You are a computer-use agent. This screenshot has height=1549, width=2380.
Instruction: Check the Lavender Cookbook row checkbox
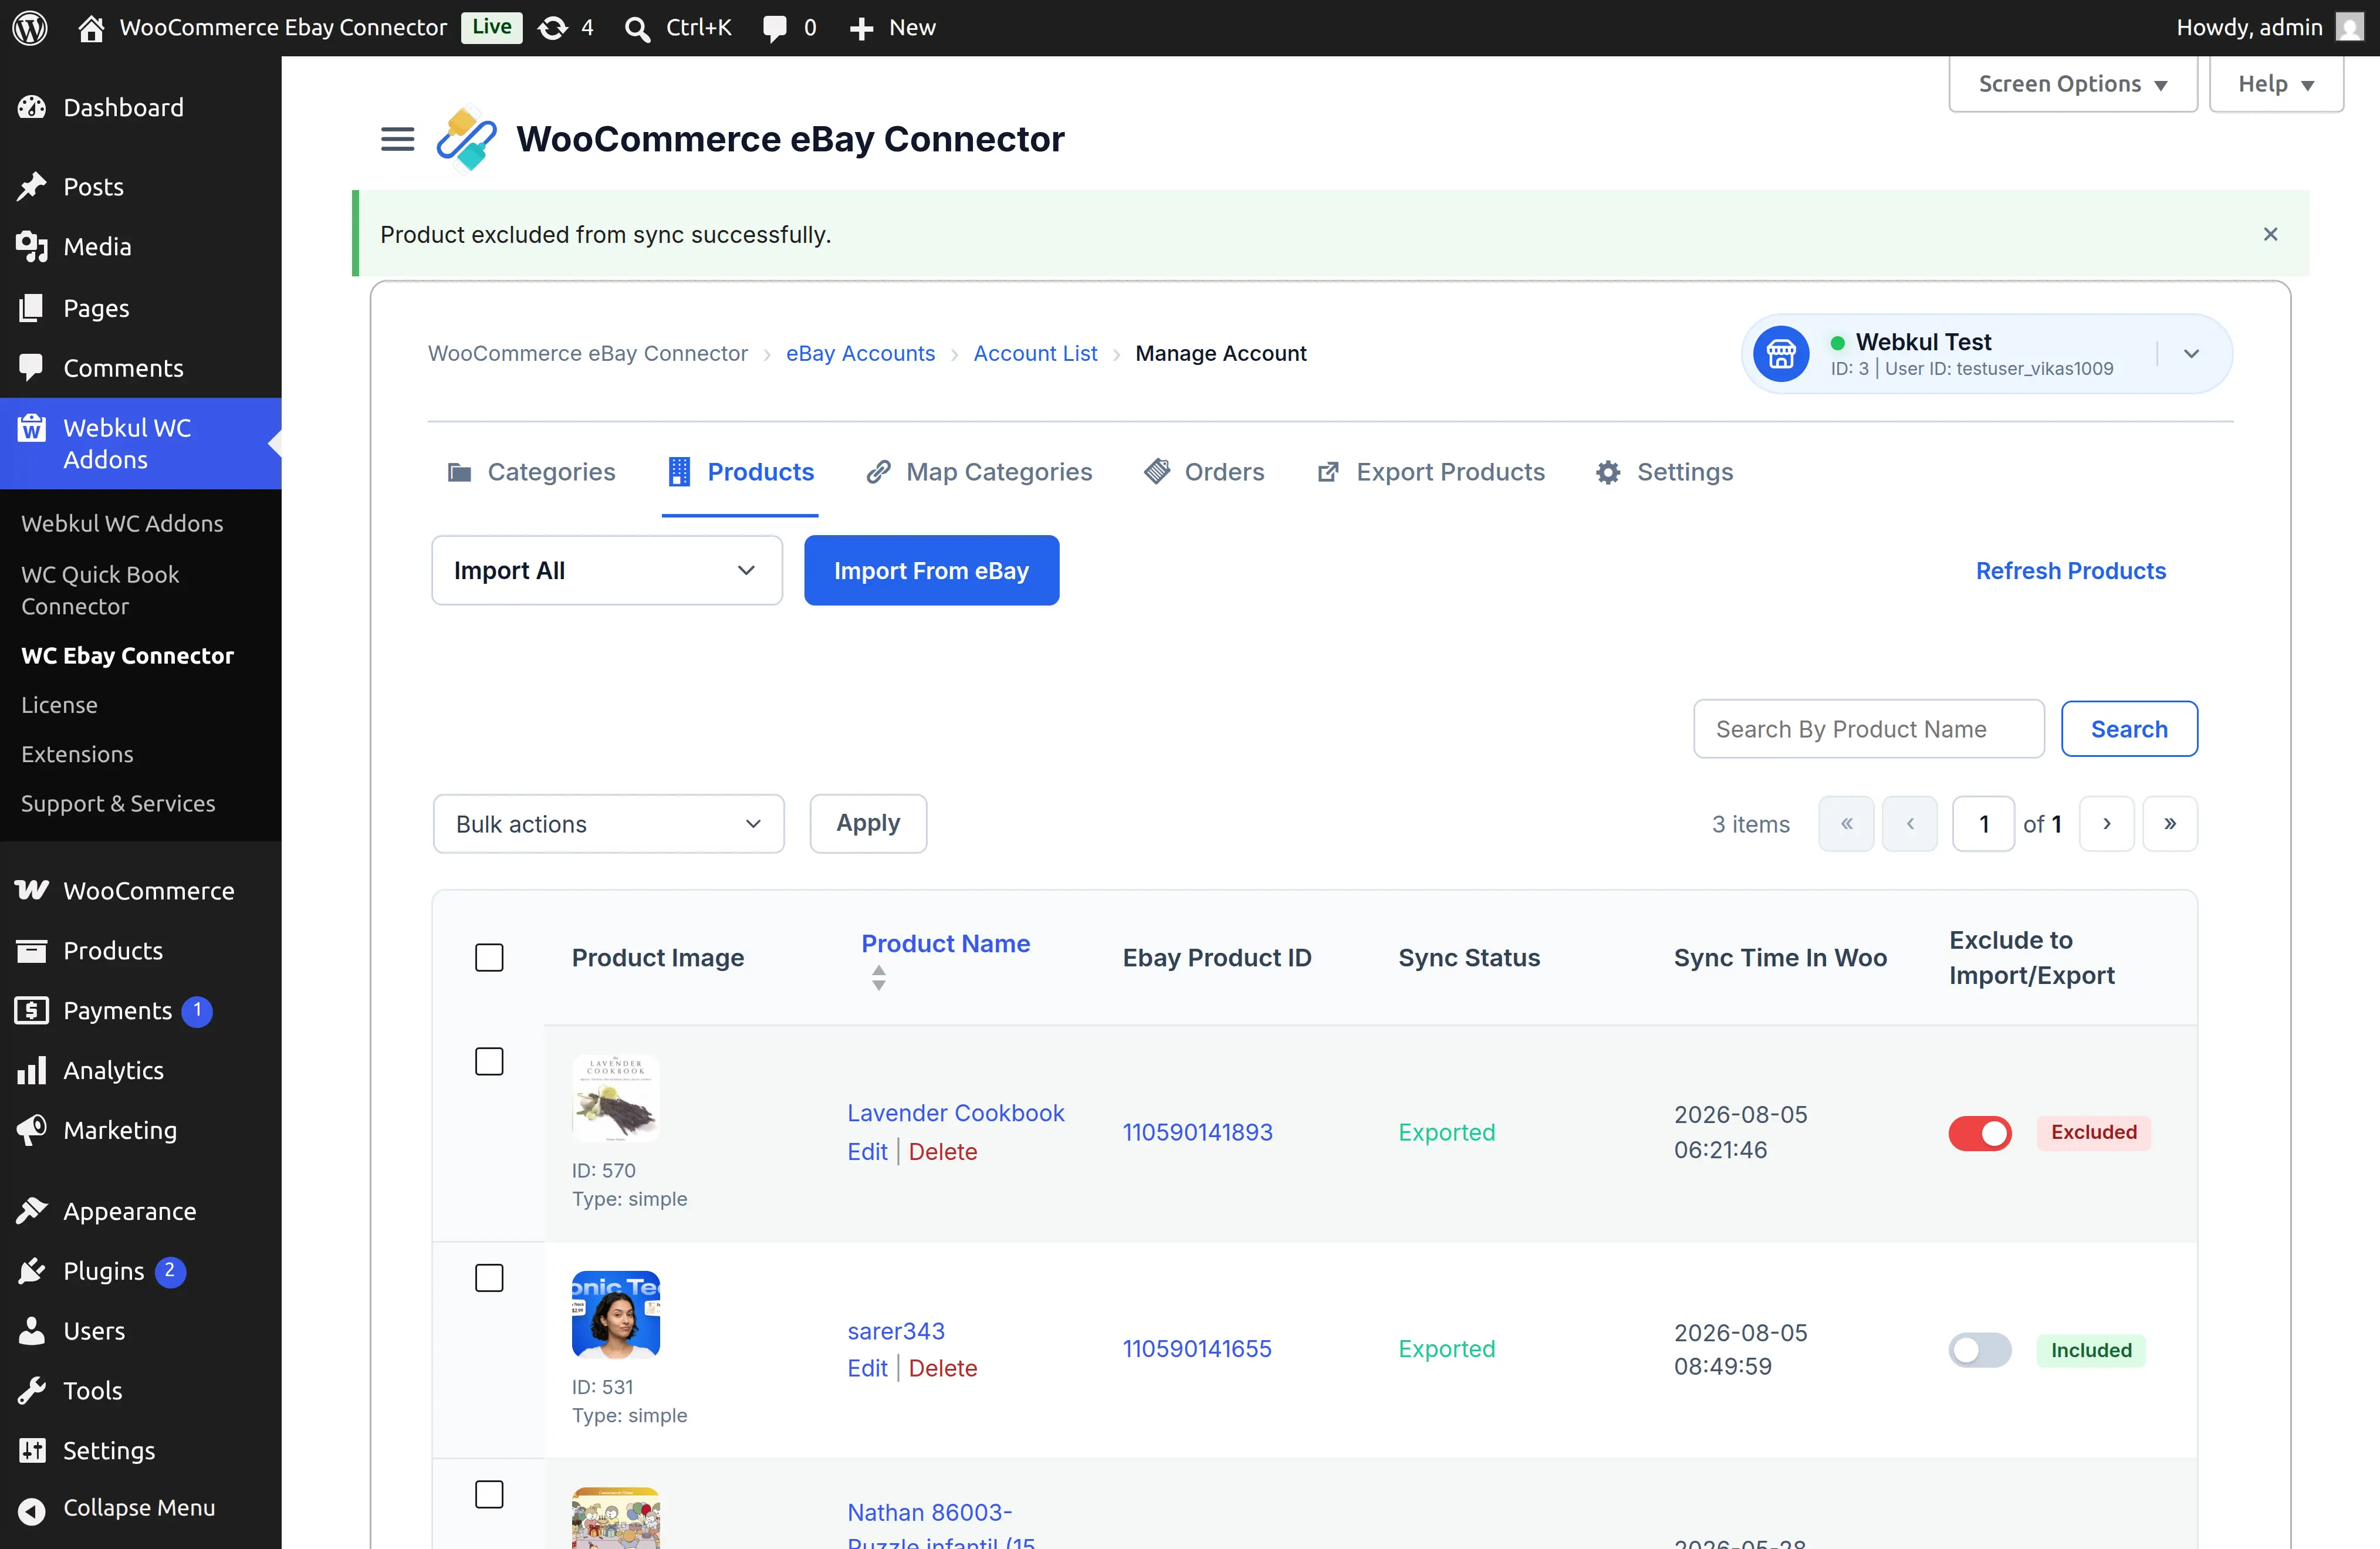pos(489,1062)
